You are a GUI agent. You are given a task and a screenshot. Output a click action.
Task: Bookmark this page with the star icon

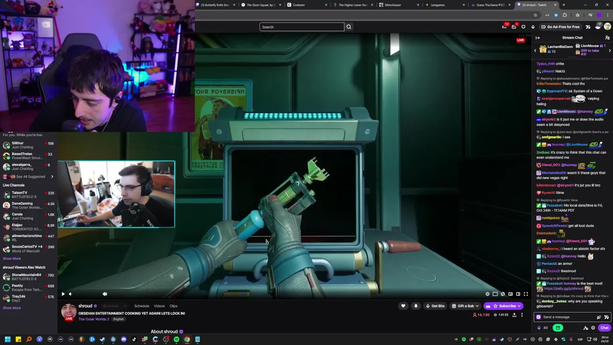point(535,15)
